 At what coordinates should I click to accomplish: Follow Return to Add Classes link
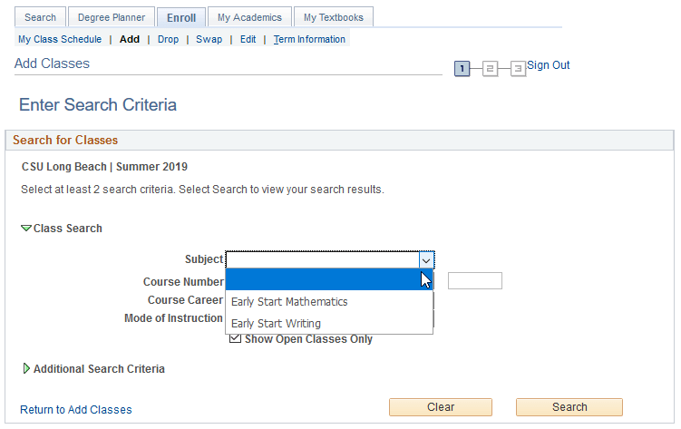[76, 409]
